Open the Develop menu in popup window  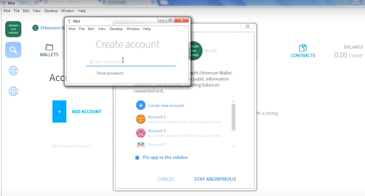(x=116, y=29)
